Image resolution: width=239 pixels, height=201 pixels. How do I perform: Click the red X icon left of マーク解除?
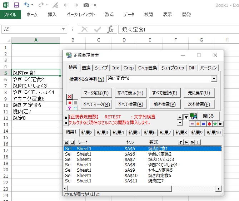[x=69, y=97]
